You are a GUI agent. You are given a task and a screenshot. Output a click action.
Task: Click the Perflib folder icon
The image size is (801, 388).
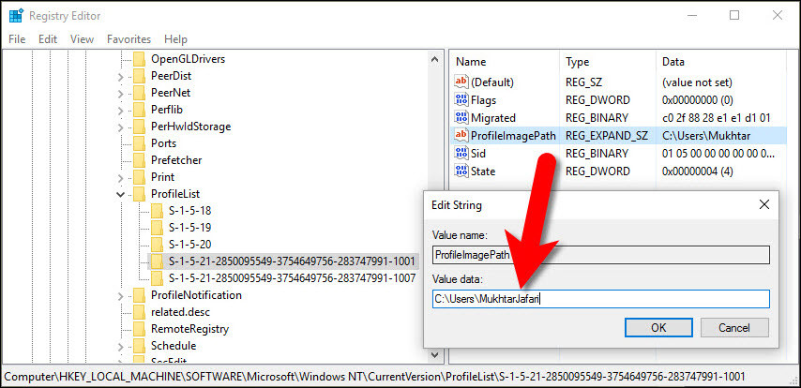coord(139,110)
